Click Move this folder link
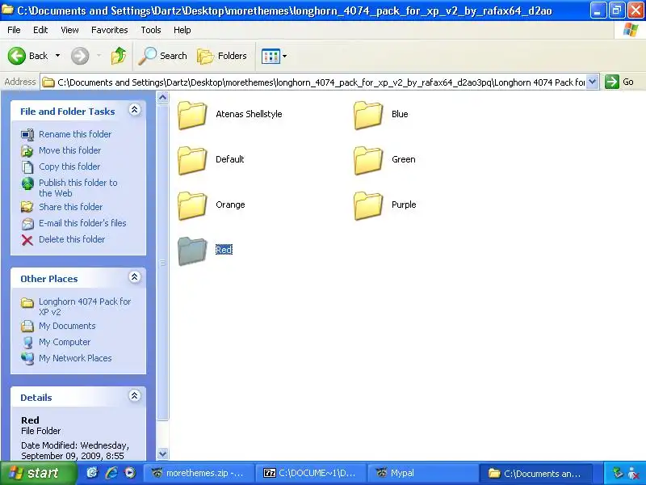646x485 pixels. pos(69,150)
